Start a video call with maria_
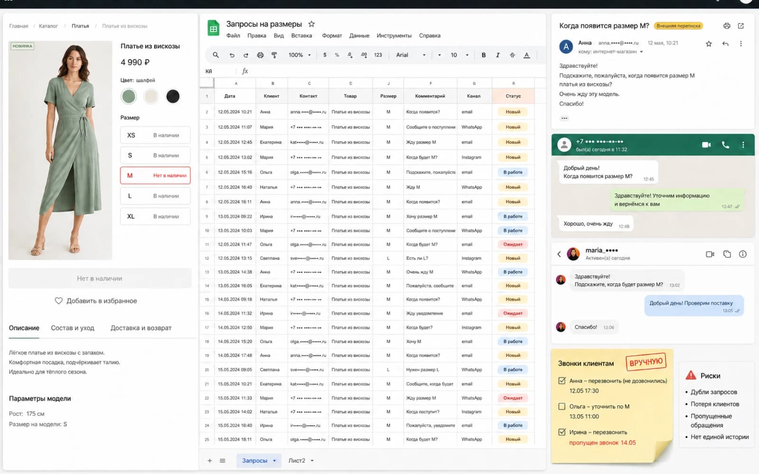Image resolution: width=759 pixels, height=474 pixels. pos(710,254)
